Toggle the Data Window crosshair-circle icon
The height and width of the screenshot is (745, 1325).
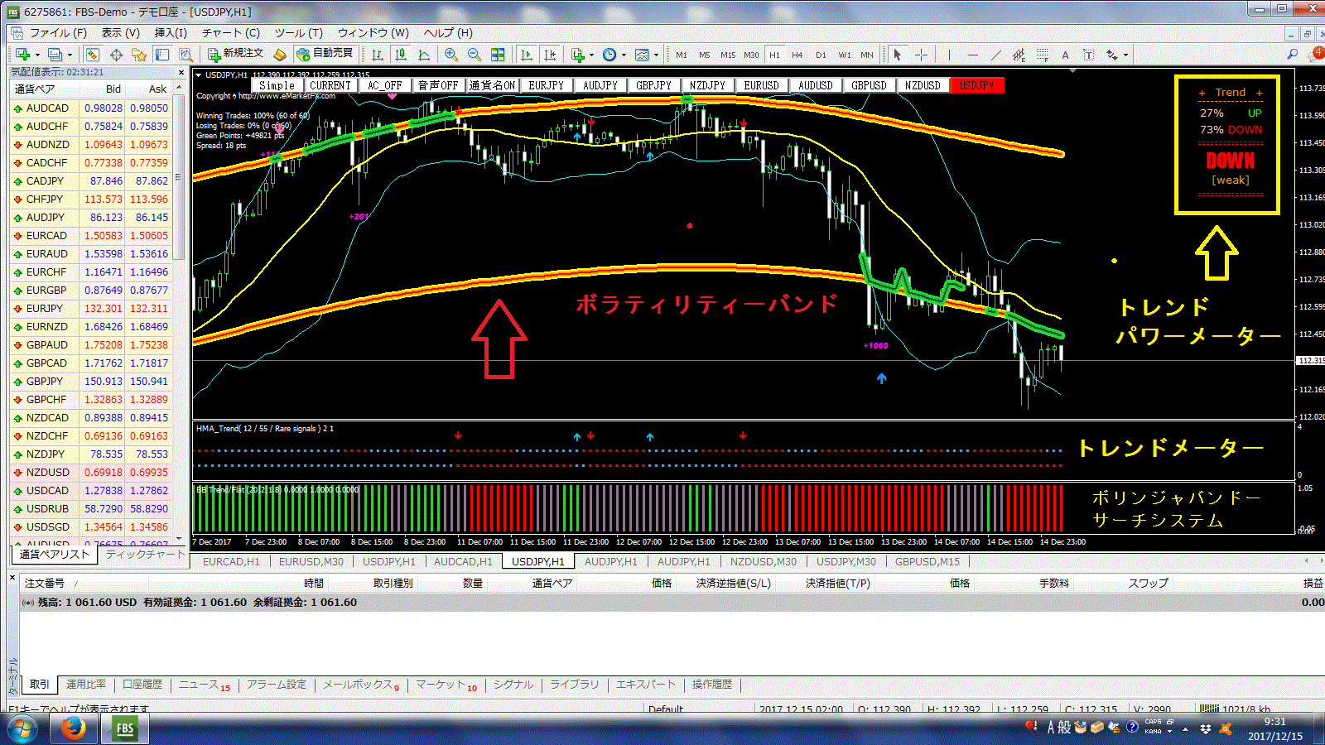pos(116,55)
